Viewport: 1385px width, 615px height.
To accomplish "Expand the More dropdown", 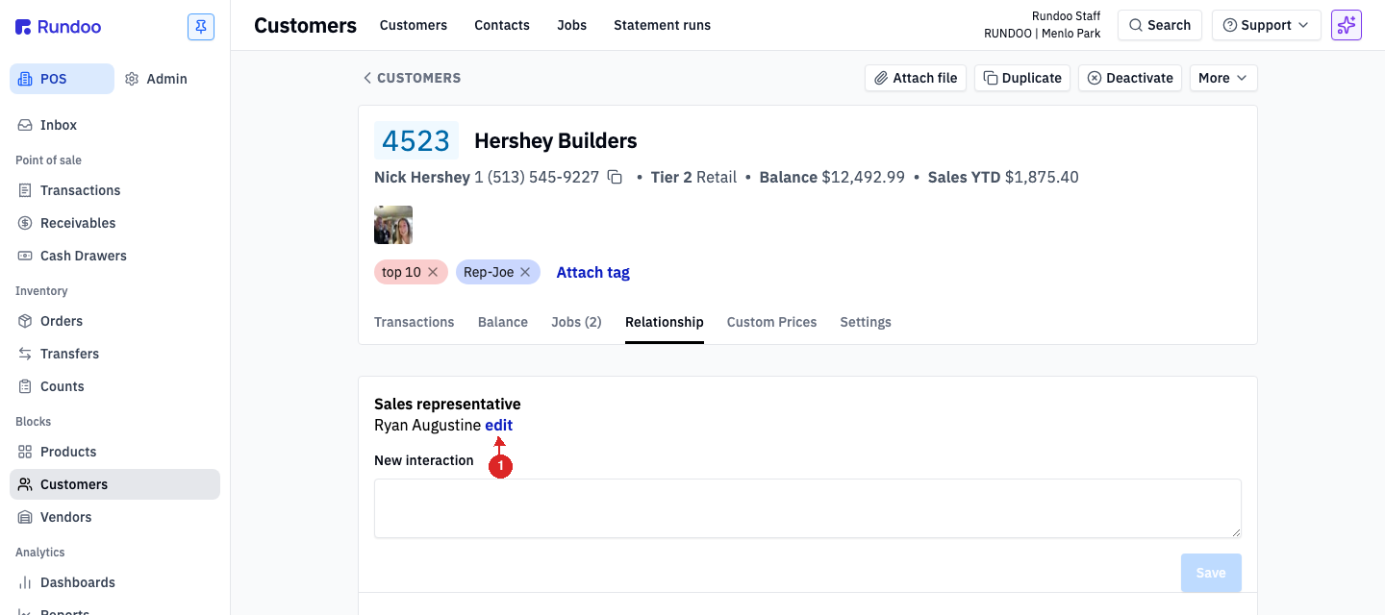I will pyautogui.click(x=1223, y=78).
